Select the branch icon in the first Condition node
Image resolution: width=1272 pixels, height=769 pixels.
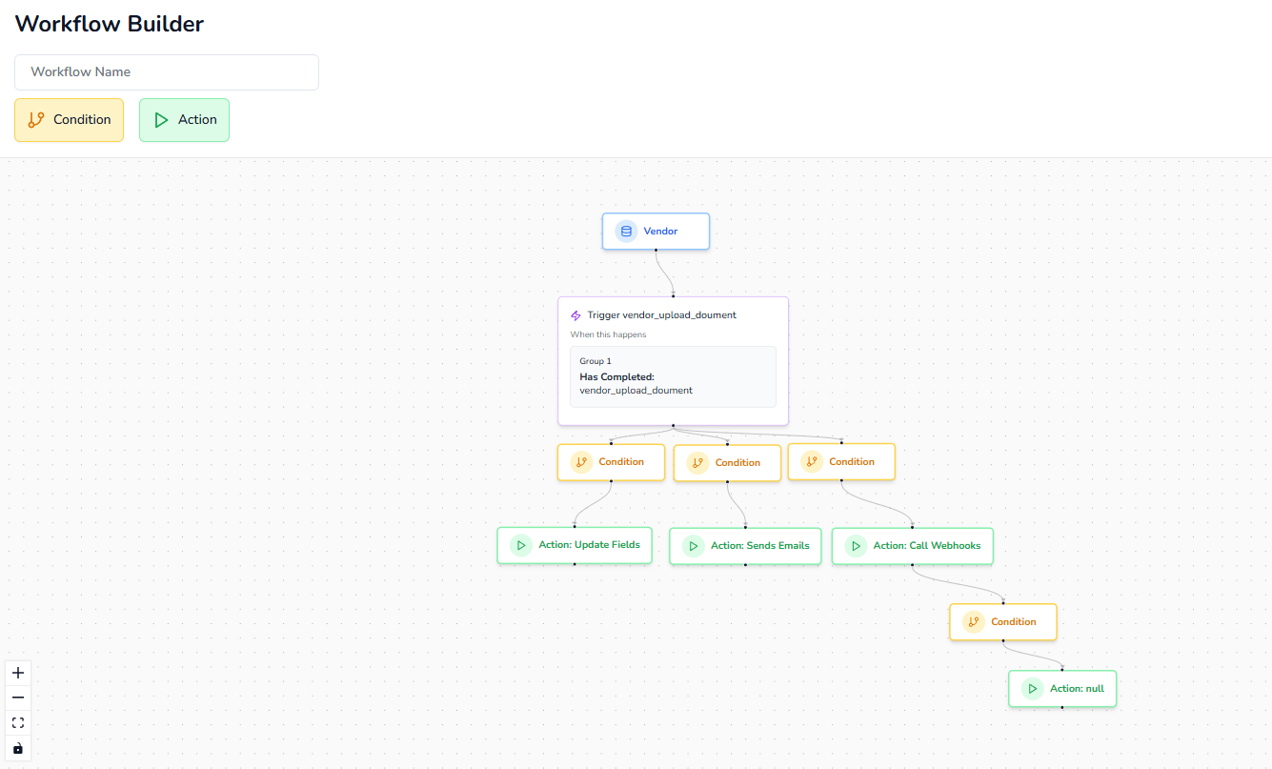581,462
